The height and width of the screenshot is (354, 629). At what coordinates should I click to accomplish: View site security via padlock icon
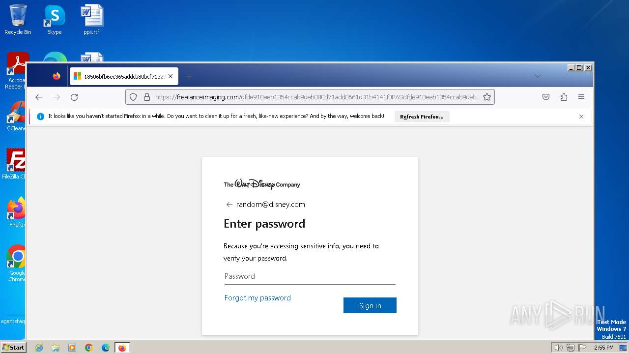(146, 97)
